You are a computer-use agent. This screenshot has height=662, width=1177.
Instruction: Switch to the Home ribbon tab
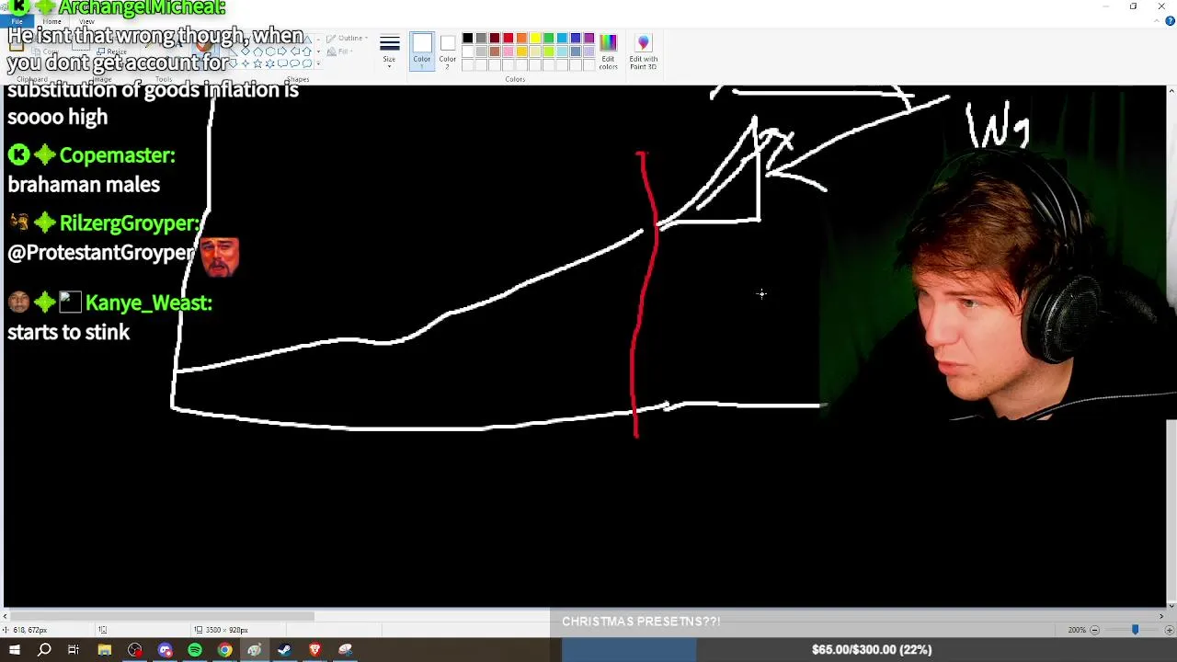click(51, 21)
